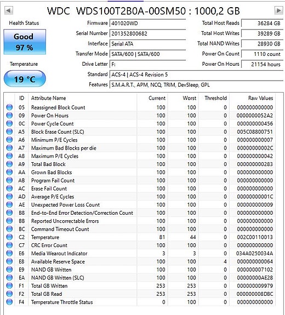Click Total Host Reads value 36284 GB
Screen dimensions: 285x315
tap(262, 24)
